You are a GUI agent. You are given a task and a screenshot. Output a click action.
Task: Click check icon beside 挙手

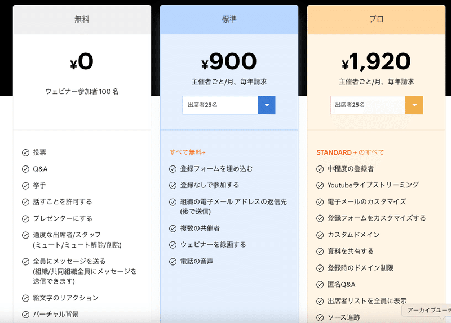tap(25, 186)
